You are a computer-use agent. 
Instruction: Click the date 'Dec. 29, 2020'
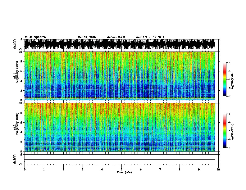pos(87,37)
